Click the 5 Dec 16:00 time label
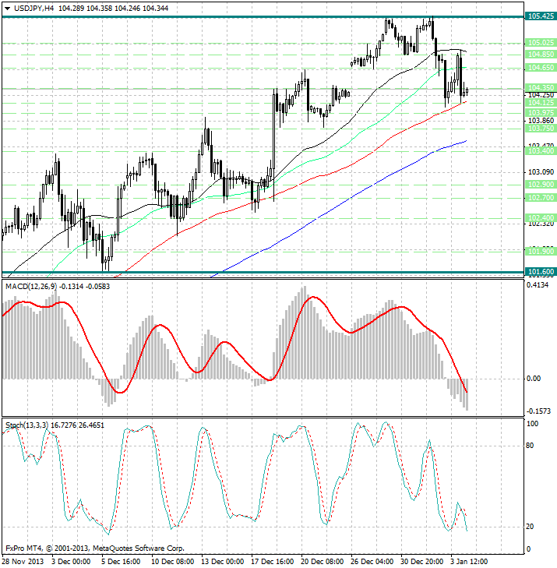 [x=121, y=562]
